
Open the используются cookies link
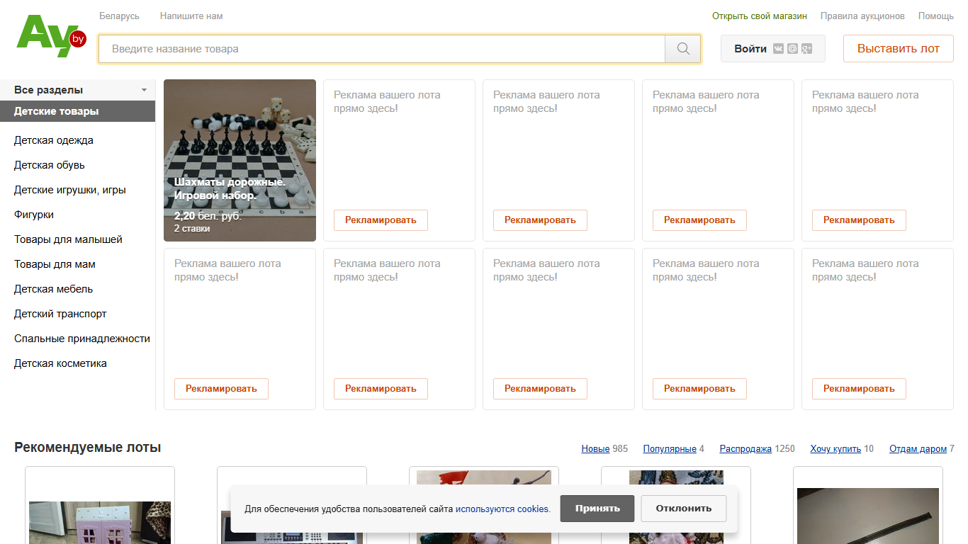pos(502,509)
